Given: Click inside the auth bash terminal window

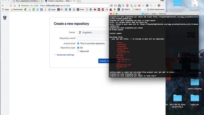Looking at the screenshot, I should point(154,46).
